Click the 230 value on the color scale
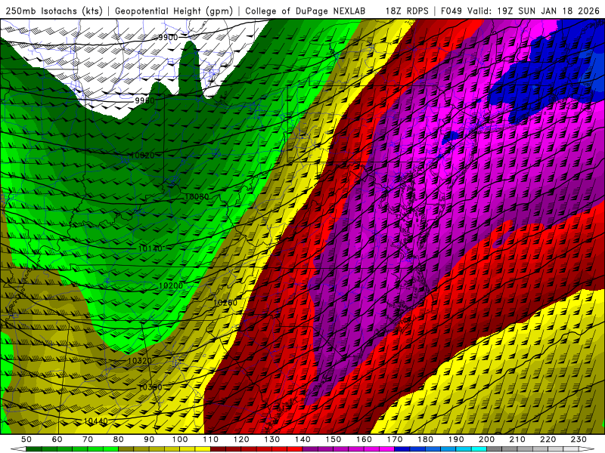Viewport: 605px width, 453px height. pos(579,439)
